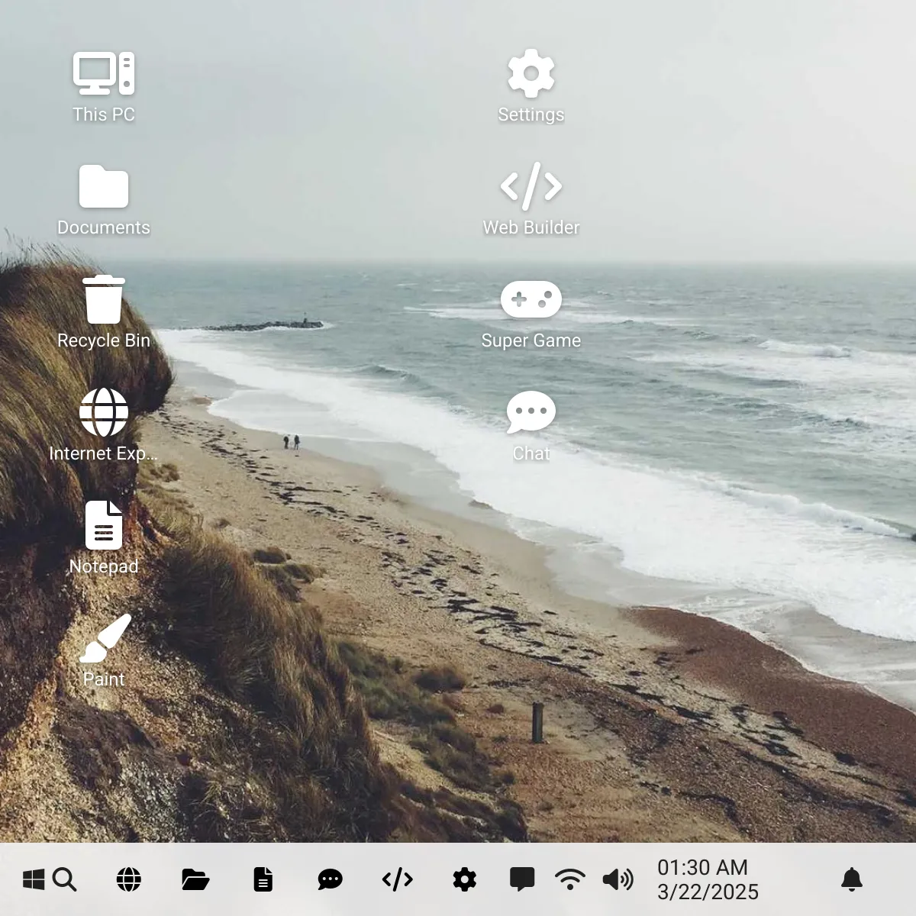Open the Recycle Bin
Viewport: 916px width, 916px height.
pyautogui.click(x=104, y=313)
